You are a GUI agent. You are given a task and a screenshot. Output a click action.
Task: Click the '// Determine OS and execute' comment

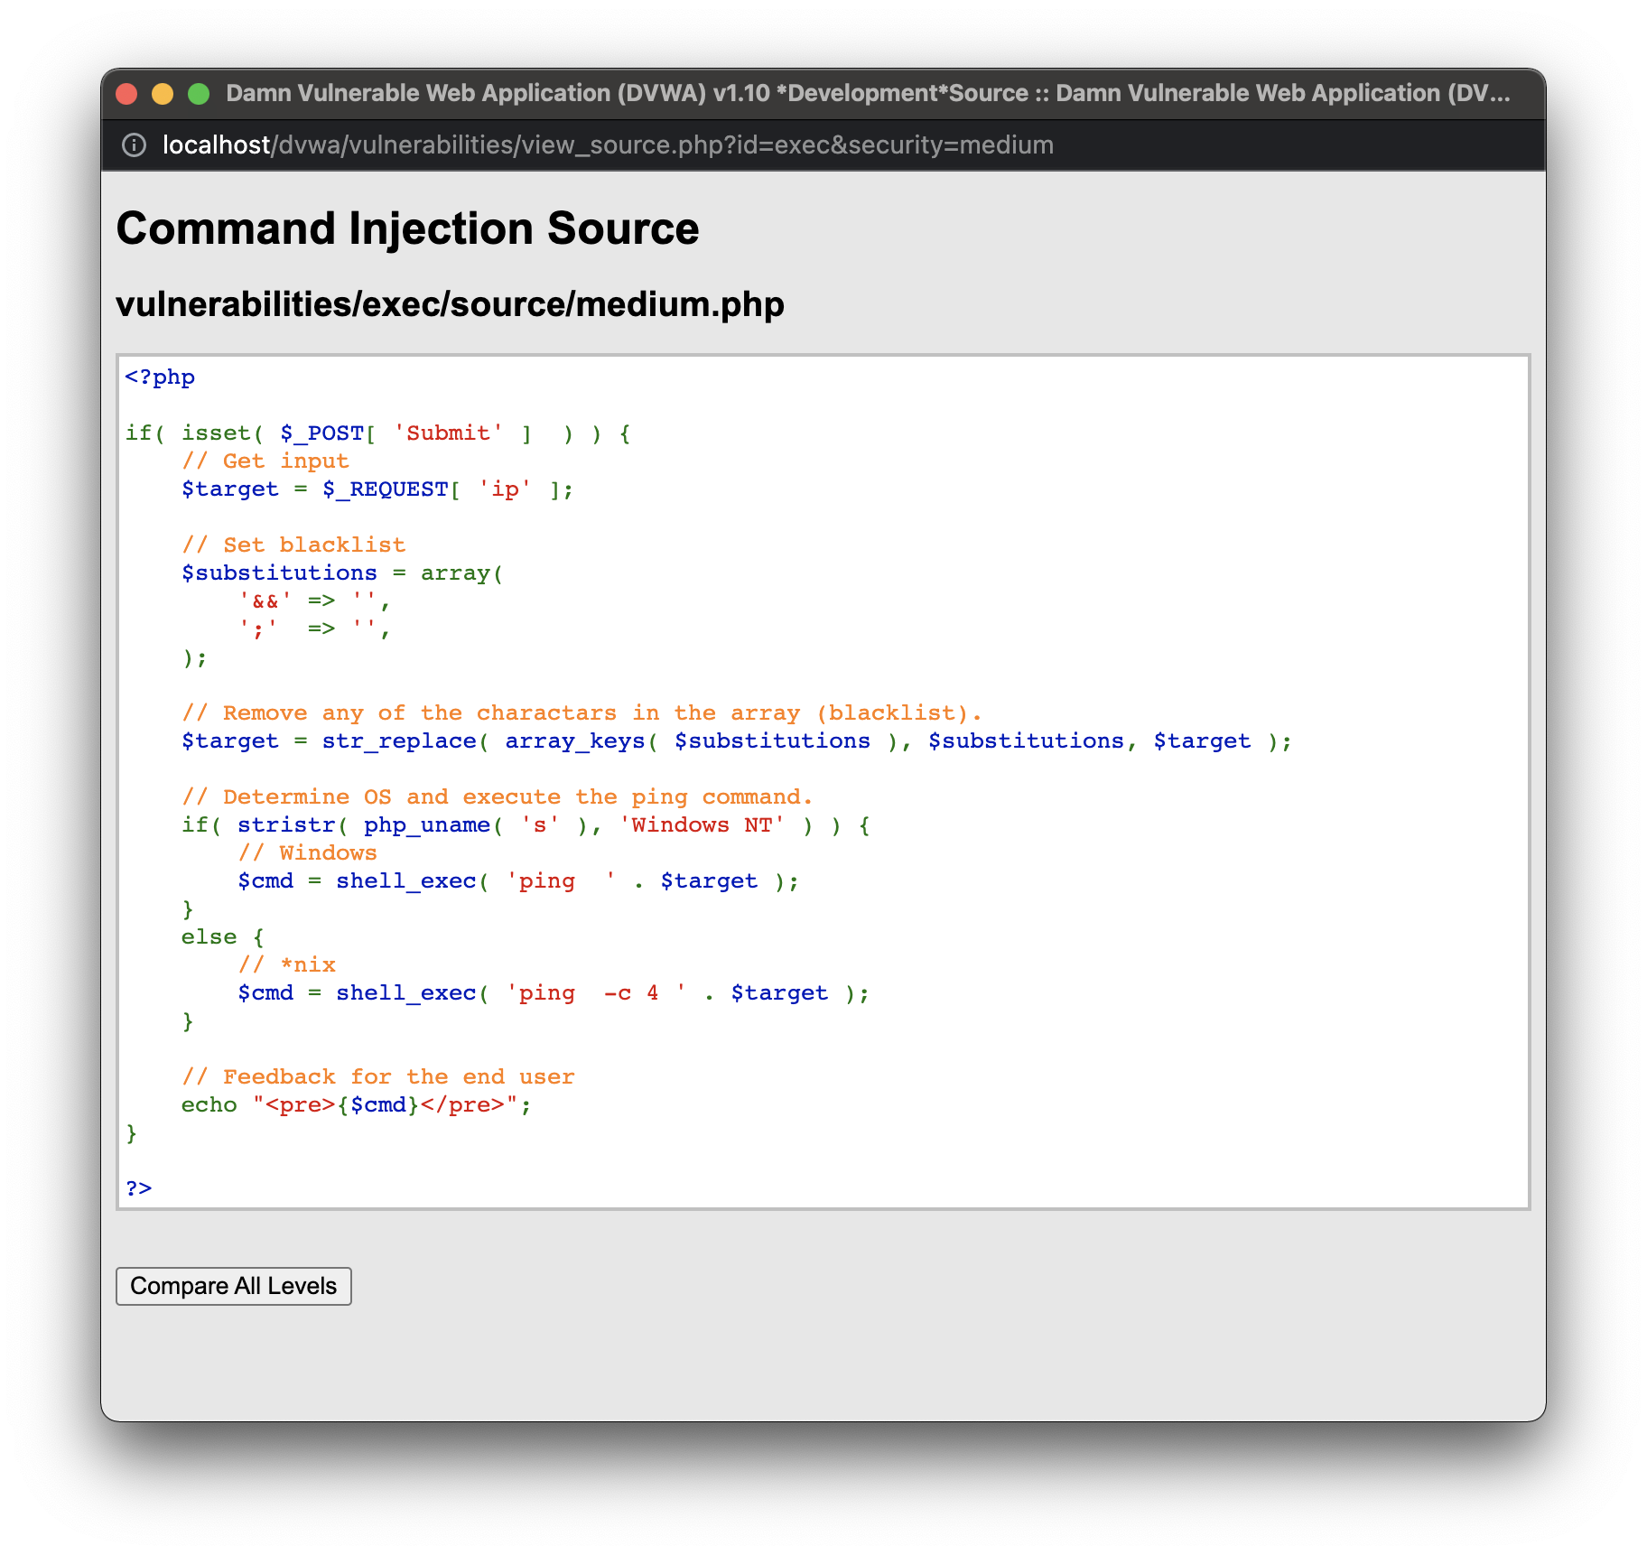pos(498,797)
